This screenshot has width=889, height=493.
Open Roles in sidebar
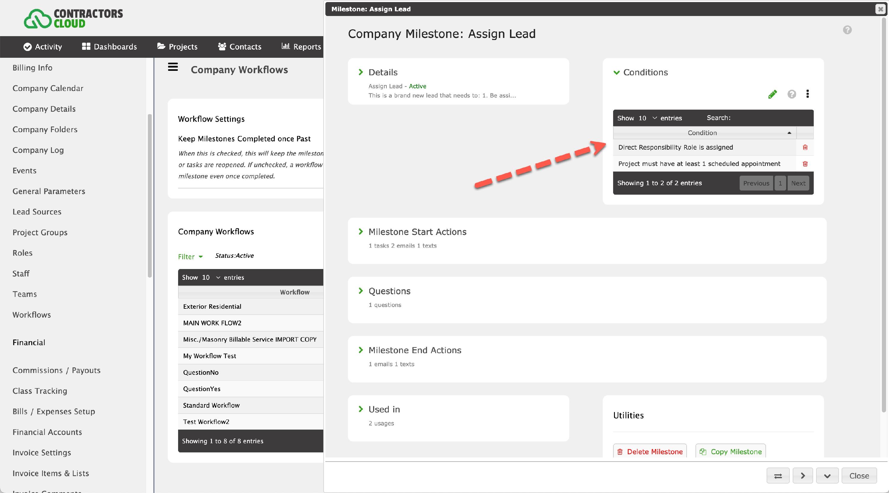tap(23, 253)
